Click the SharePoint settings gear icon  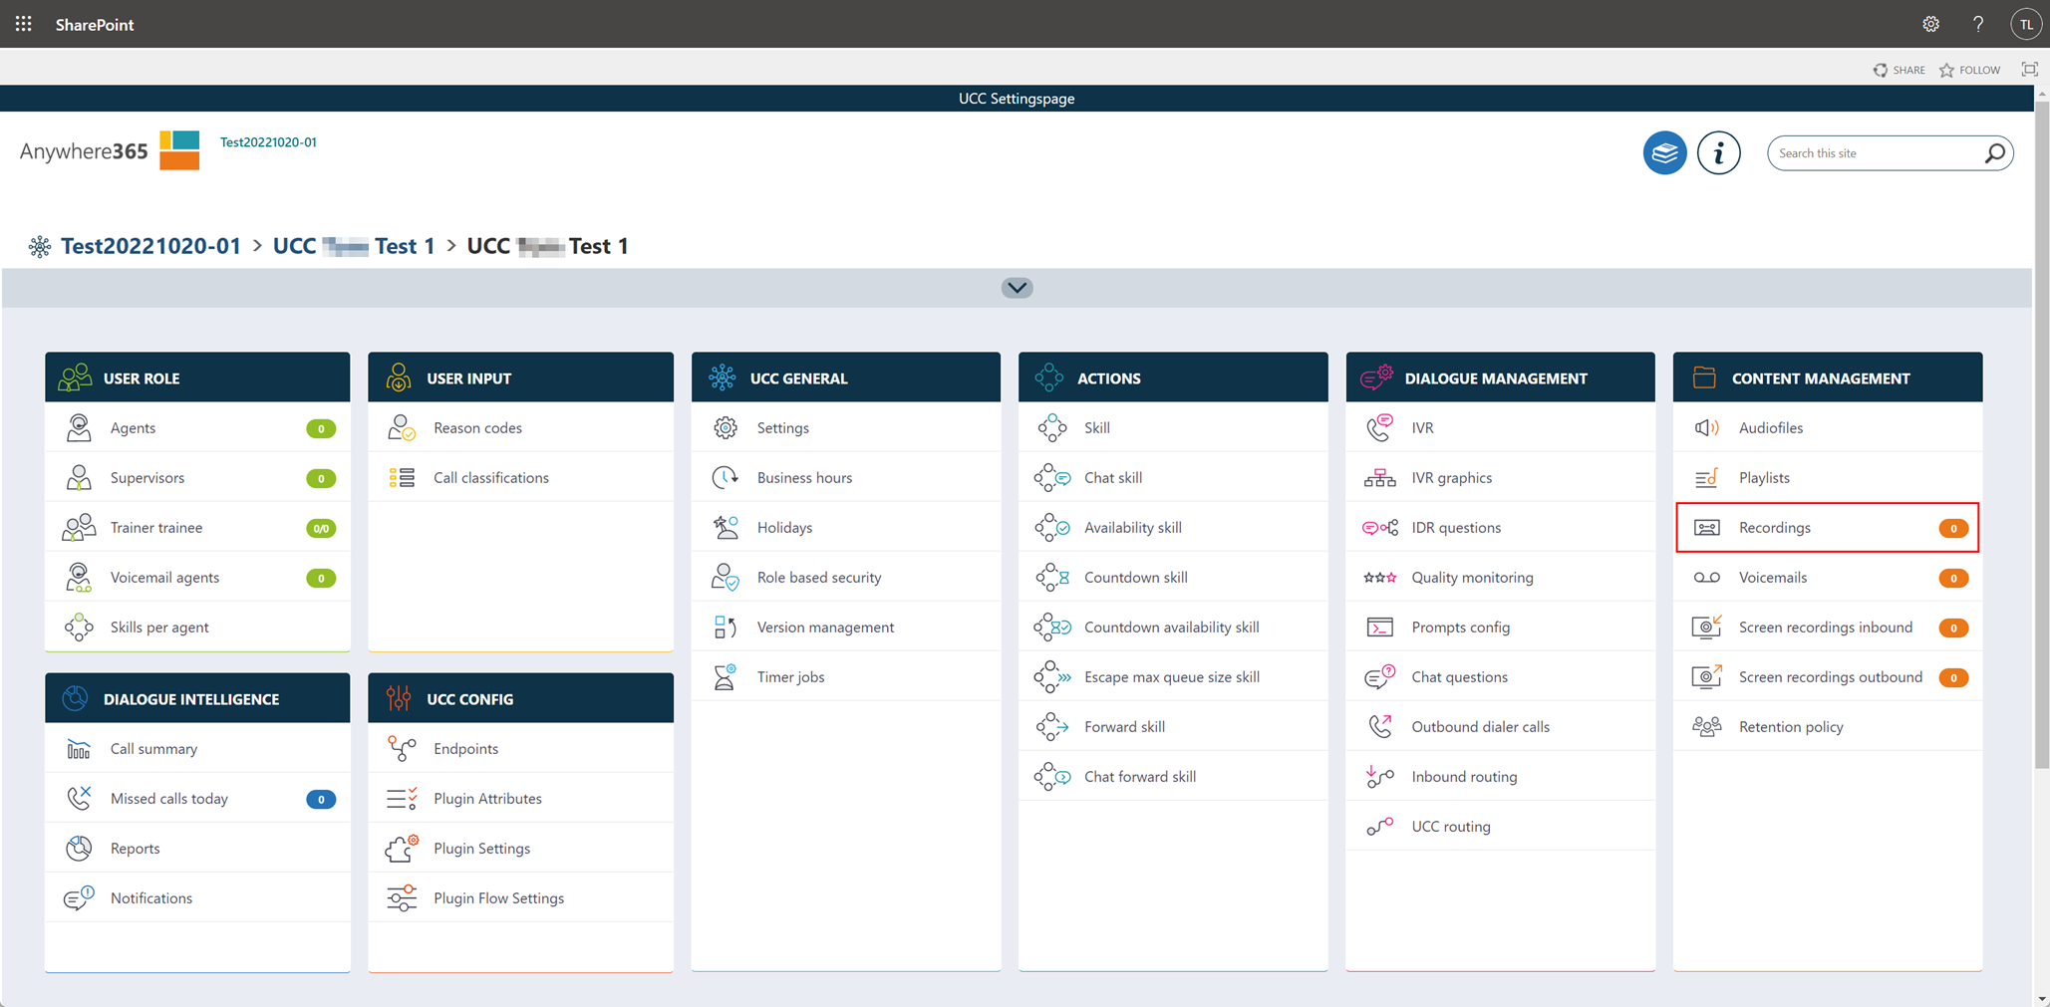tap(1930, 24)
